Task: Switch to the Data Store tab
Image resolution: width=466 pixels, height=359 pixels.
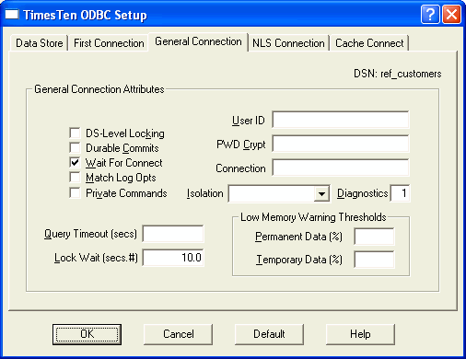Action: click(40, 43)
